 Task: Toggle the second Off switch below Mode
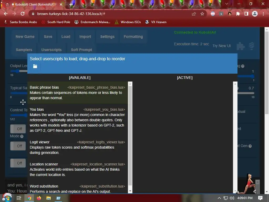coord(18,146)
